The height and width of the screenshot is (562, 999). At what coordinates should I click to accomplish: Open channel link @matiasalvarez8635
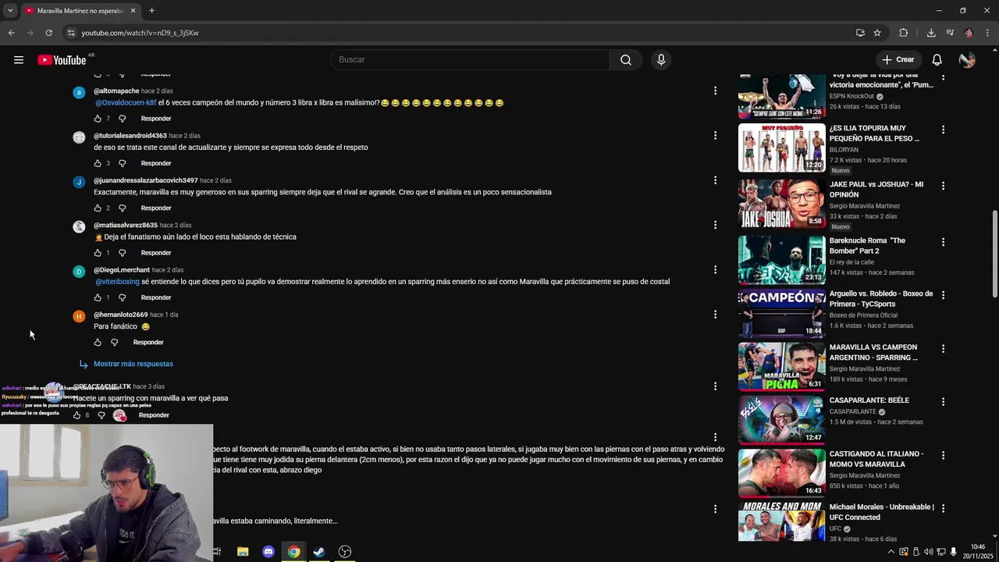point(126,226)
